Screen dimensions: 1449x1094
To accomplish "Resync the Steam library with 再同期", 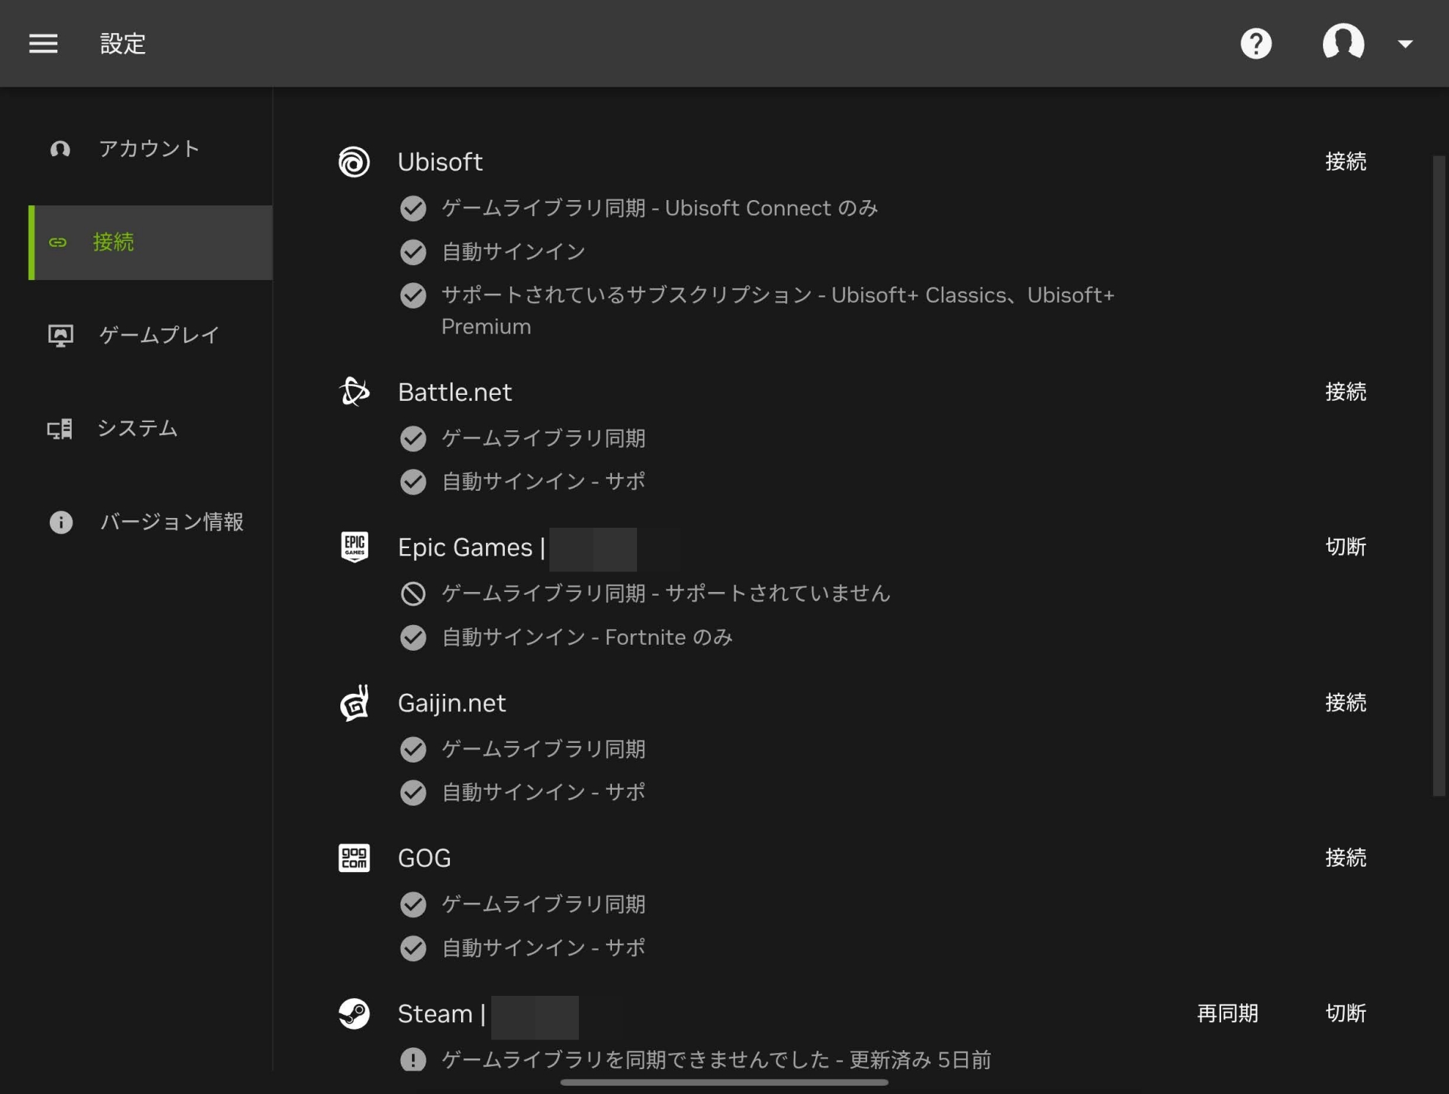I will coord(1227,1013).
